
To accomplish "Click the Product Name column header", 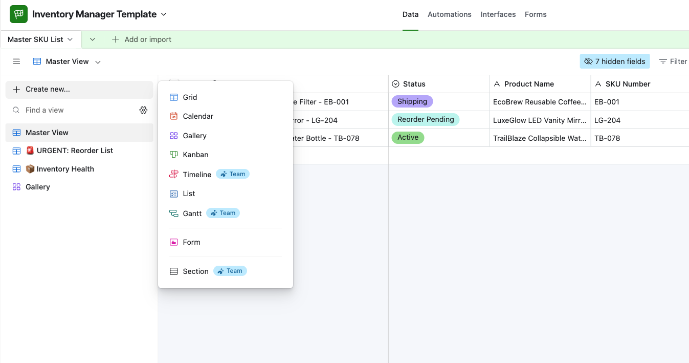I will tap(540, 84).
